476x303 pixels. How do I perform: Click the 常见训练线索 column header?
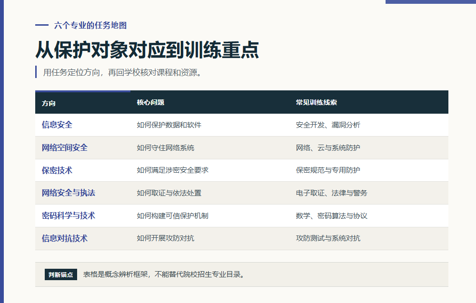coord(317,103)
